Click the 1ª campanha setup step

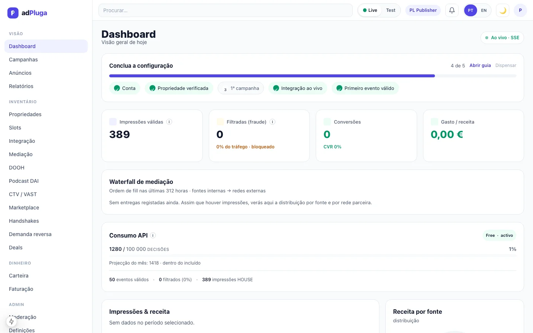(x=241, y=88)
